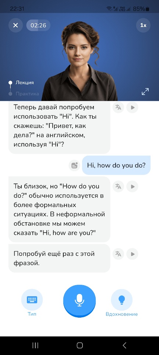Play audio for the "Hi" question message

pos(132,107)
